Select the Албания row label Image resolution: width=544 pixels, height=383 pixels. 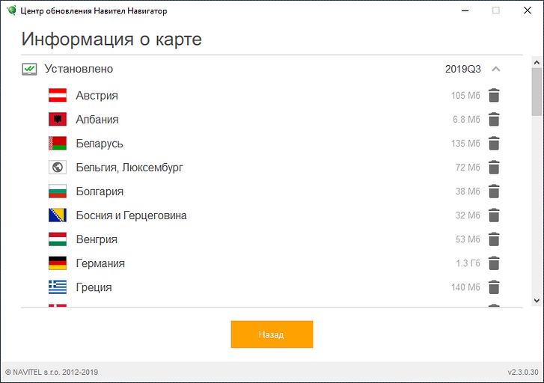[x=97, y=120]
